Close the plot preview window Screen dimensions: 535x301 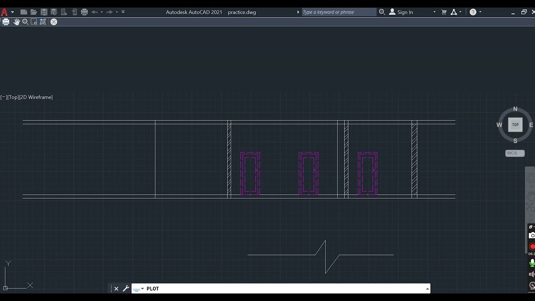[x=54, y=22]
